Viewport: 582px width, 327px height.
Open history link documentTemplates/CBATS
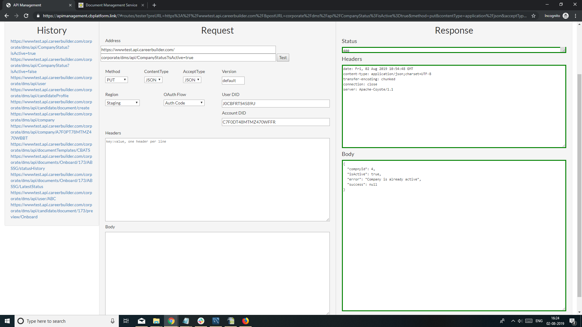51,147
